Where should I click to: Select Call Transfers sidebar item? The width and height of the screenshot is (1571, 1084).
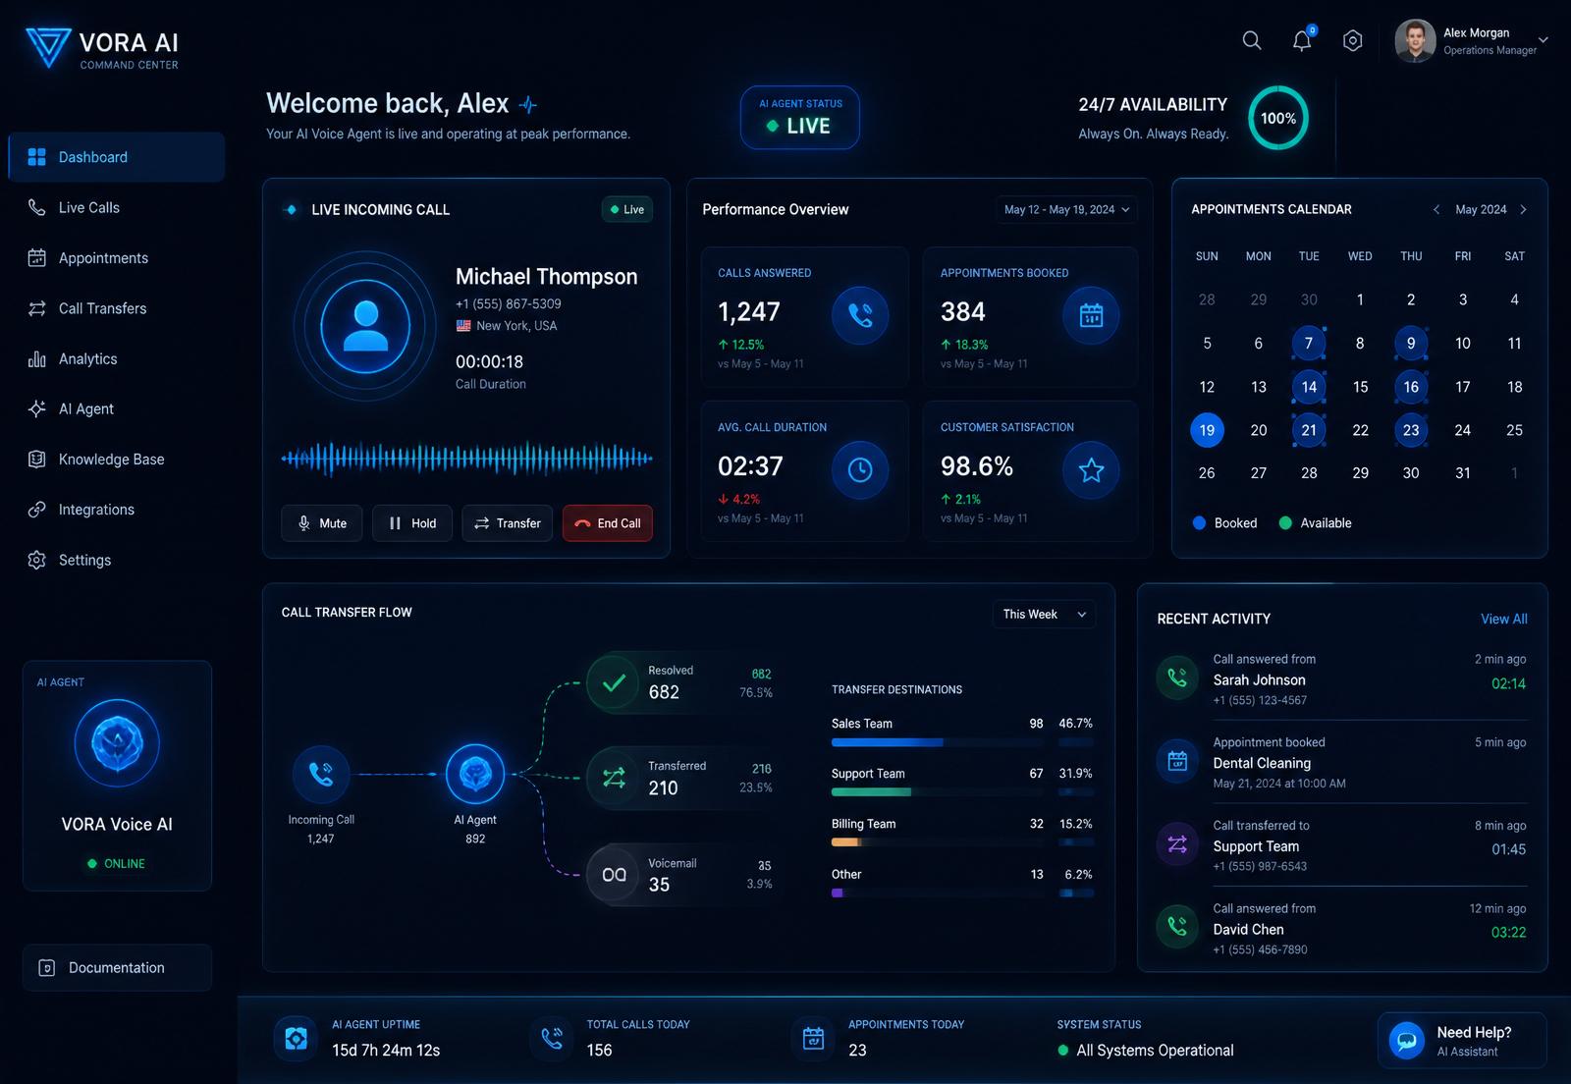[x=117, y=308]
